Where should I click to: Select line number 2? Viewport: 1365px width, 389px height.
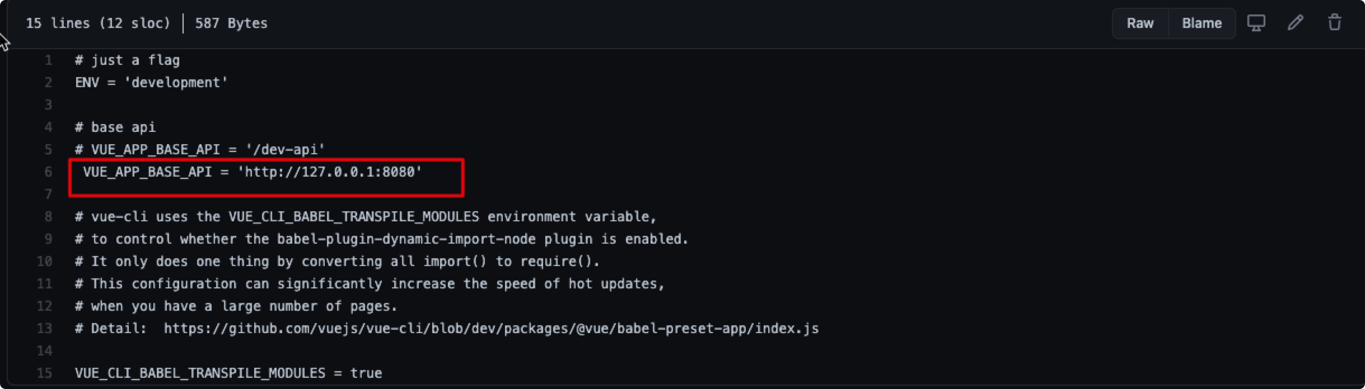pyautogui.click(x=48, y=83)
